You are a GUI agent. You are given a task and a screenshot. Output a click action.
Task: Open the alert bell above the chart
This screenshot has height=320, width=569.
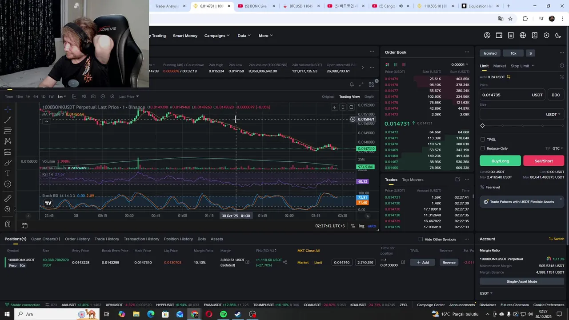(x=352, y=84)
